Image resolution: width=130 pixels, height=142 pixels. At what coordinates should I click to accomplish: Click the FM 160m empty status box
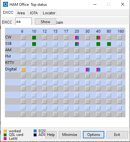[120, 57]
